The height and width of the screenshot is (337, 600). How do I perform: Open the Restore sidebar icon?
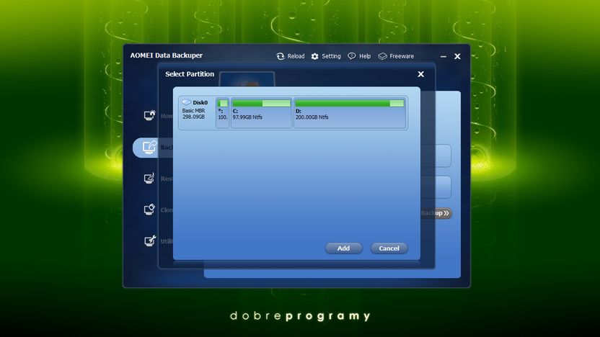[x=149, y=178]
